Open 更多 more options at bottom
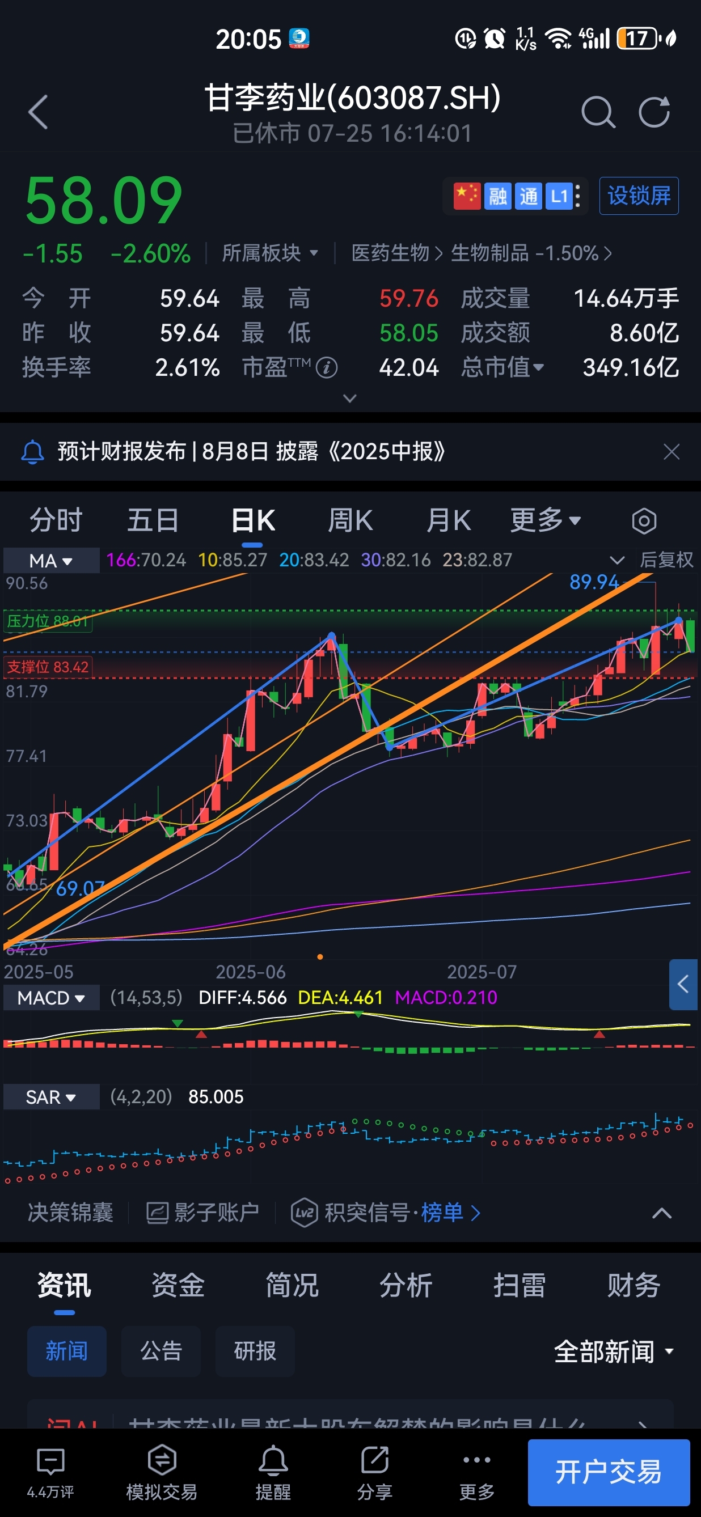This screenshot has height=1517, width=701. click(476, 1473)
